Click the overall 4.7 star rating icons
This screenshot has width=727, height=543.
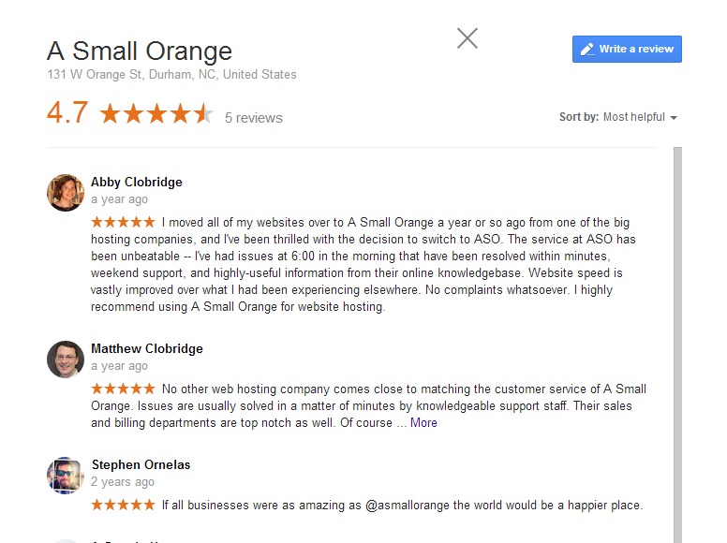tap(156, 114)
